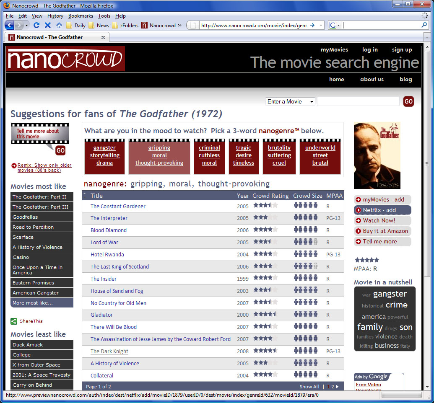
Task: Click the Firefox forward arrow button
Action: [19, 26]
